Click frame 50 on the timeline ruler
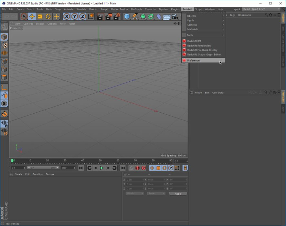The width and height of the screenshot is (286, 226). pyautogui.click(x=100, y=160)
